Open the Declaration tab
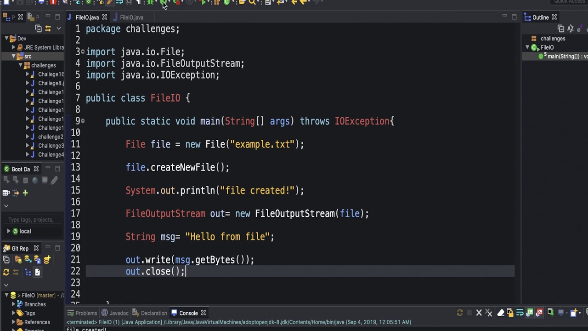 (x=150, y=313)
